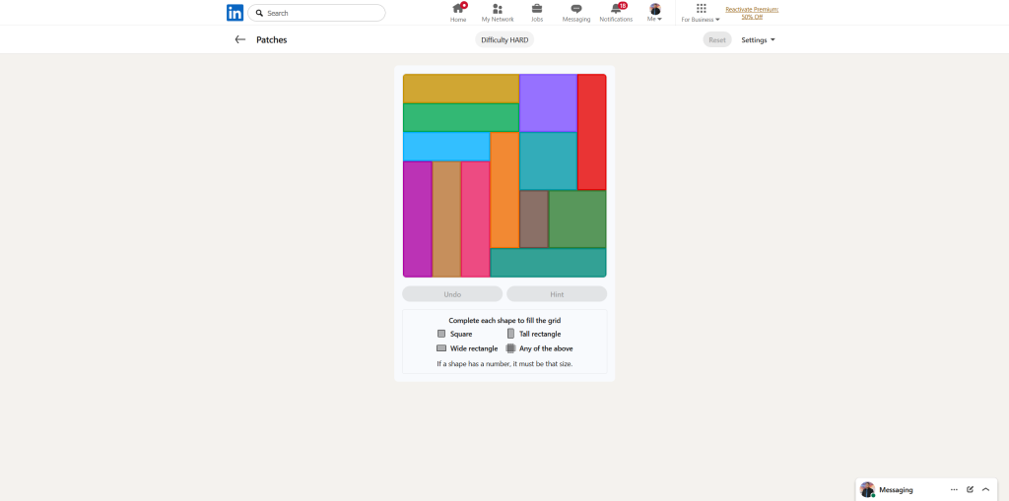Expand the Messaging panel chevron
This screenshot has height=501, width=1009.
point(985,489)
